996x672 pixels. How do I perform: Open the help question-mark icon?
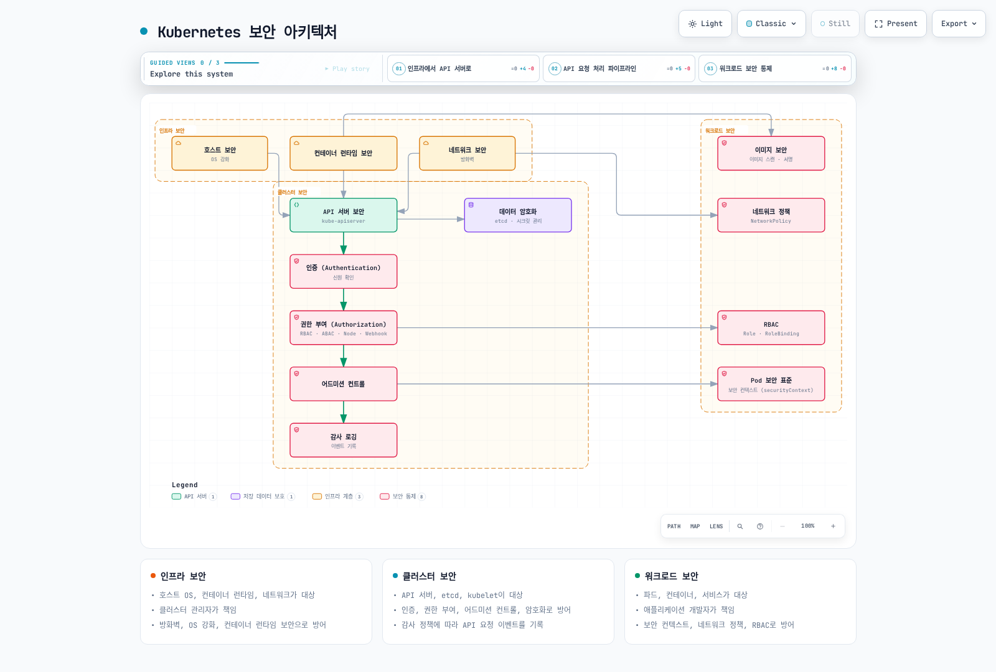(x=760, y=526)
